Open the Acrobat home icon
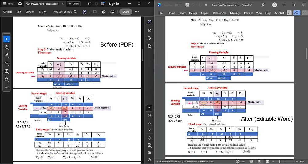Image resolution: width=308 pixels, height=164 pixels. coord(20,4)
